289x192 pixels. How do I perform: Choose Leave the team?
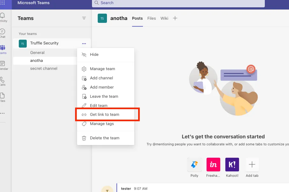106,96
